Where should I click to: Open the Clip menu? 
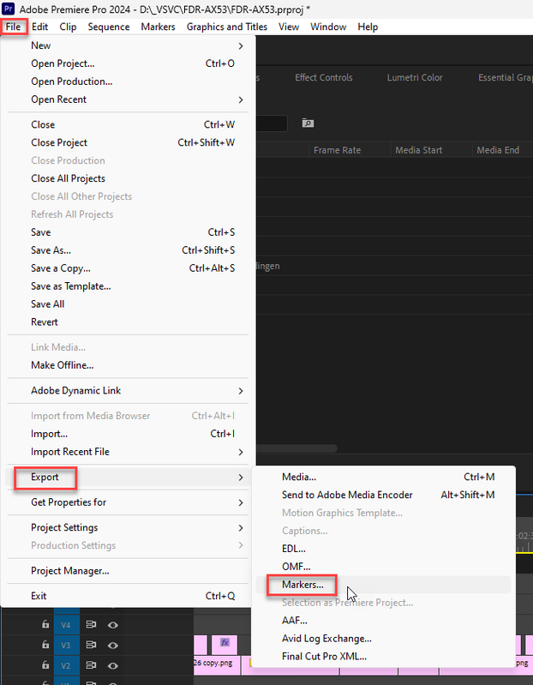pyautogui.click(x=68, y=27)
